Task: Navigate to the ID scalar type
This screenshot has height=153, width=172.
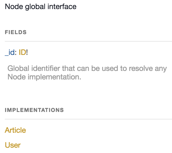Action: [22, 53]
